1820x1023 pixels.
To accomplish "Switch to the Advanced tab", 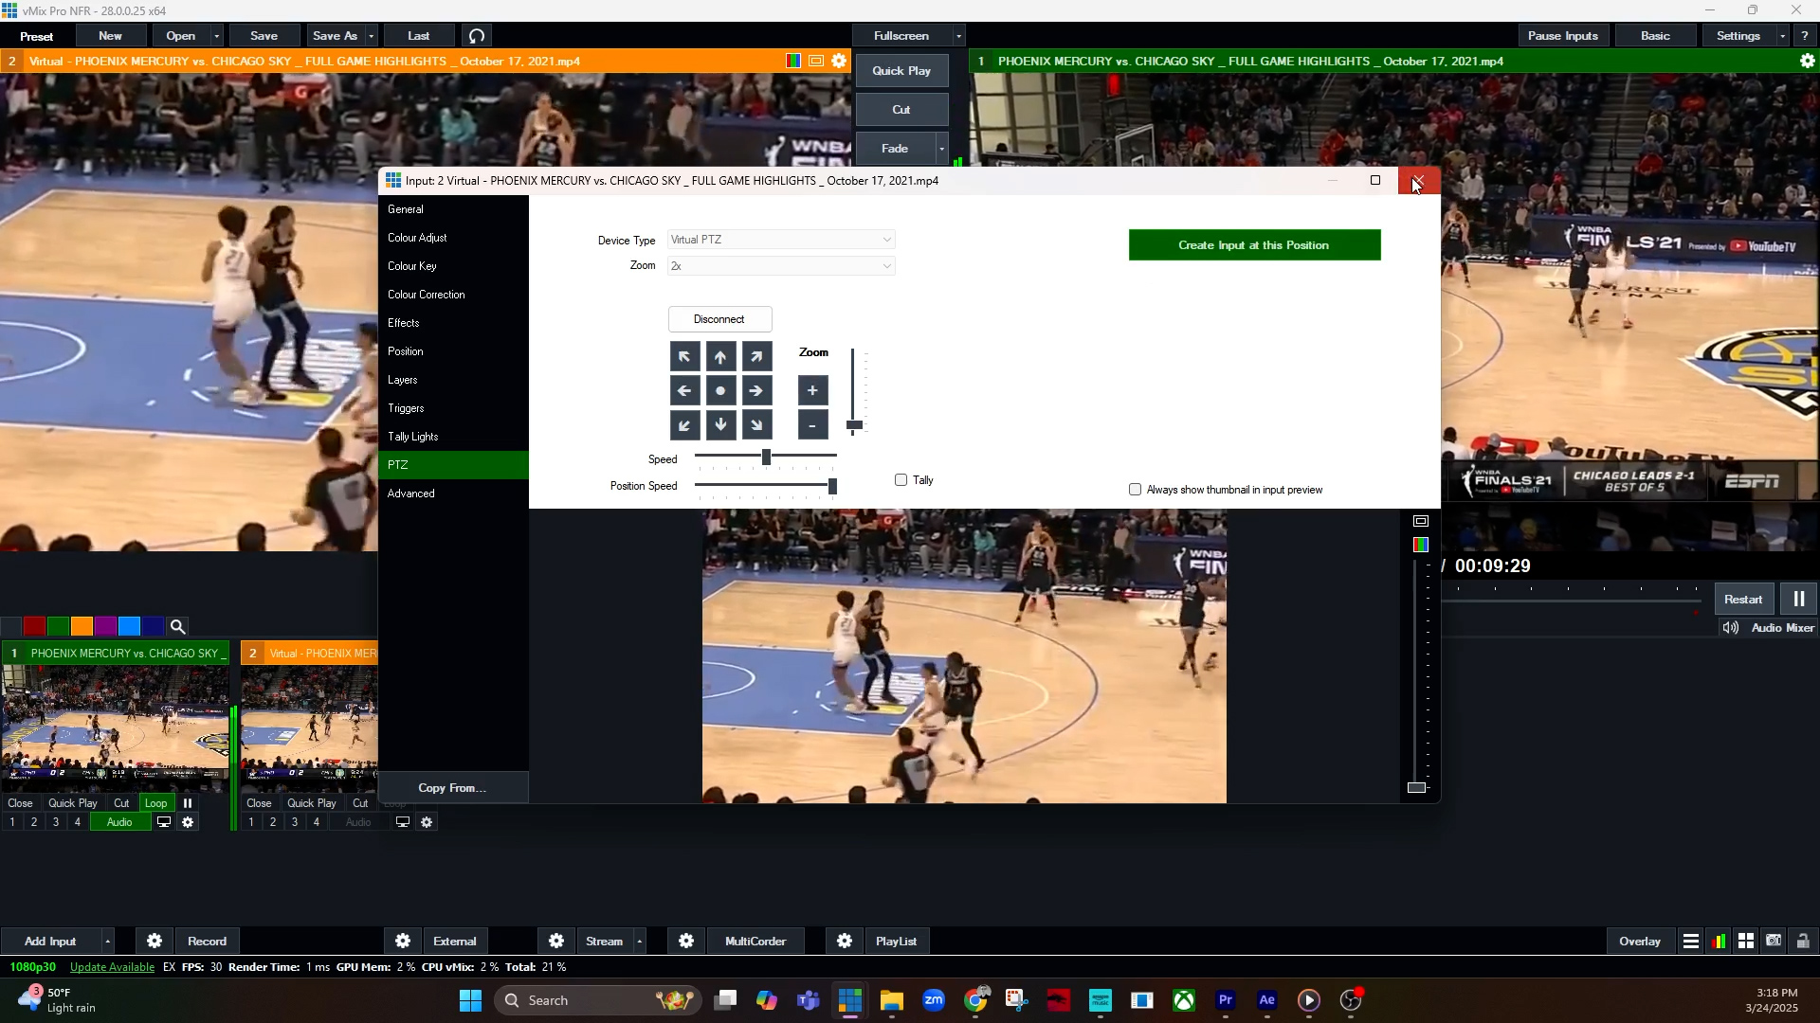I will [453, 494].
